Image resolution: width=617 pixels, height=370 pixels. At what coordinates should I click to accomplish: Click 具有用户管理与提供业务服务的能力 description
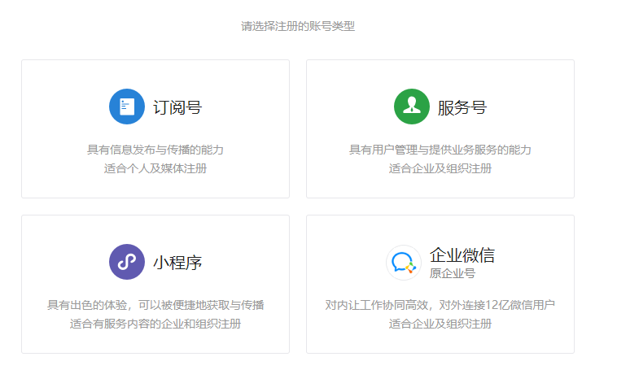coord(440,150)
